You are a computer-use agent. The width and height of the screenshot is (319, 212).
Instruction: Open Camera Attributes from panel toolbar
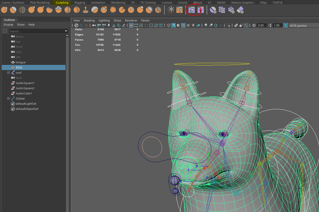click(104, 25)
